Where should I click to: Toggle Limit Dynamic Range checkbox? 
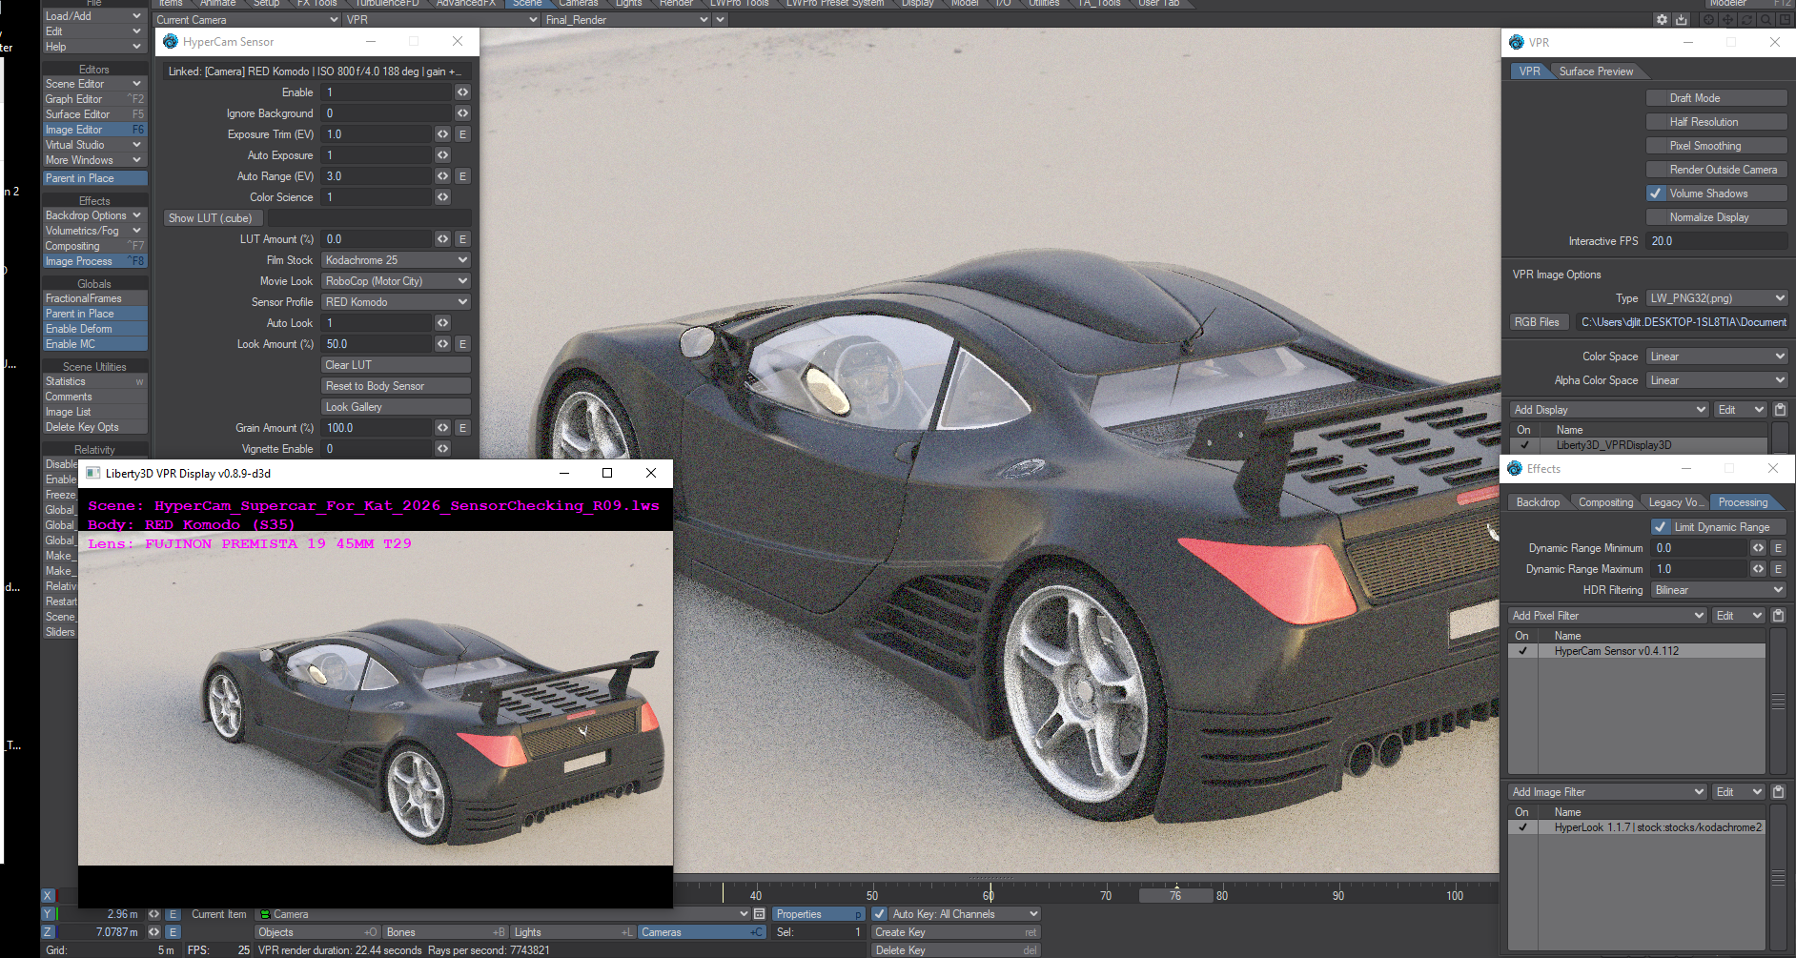coord(1661,527)
